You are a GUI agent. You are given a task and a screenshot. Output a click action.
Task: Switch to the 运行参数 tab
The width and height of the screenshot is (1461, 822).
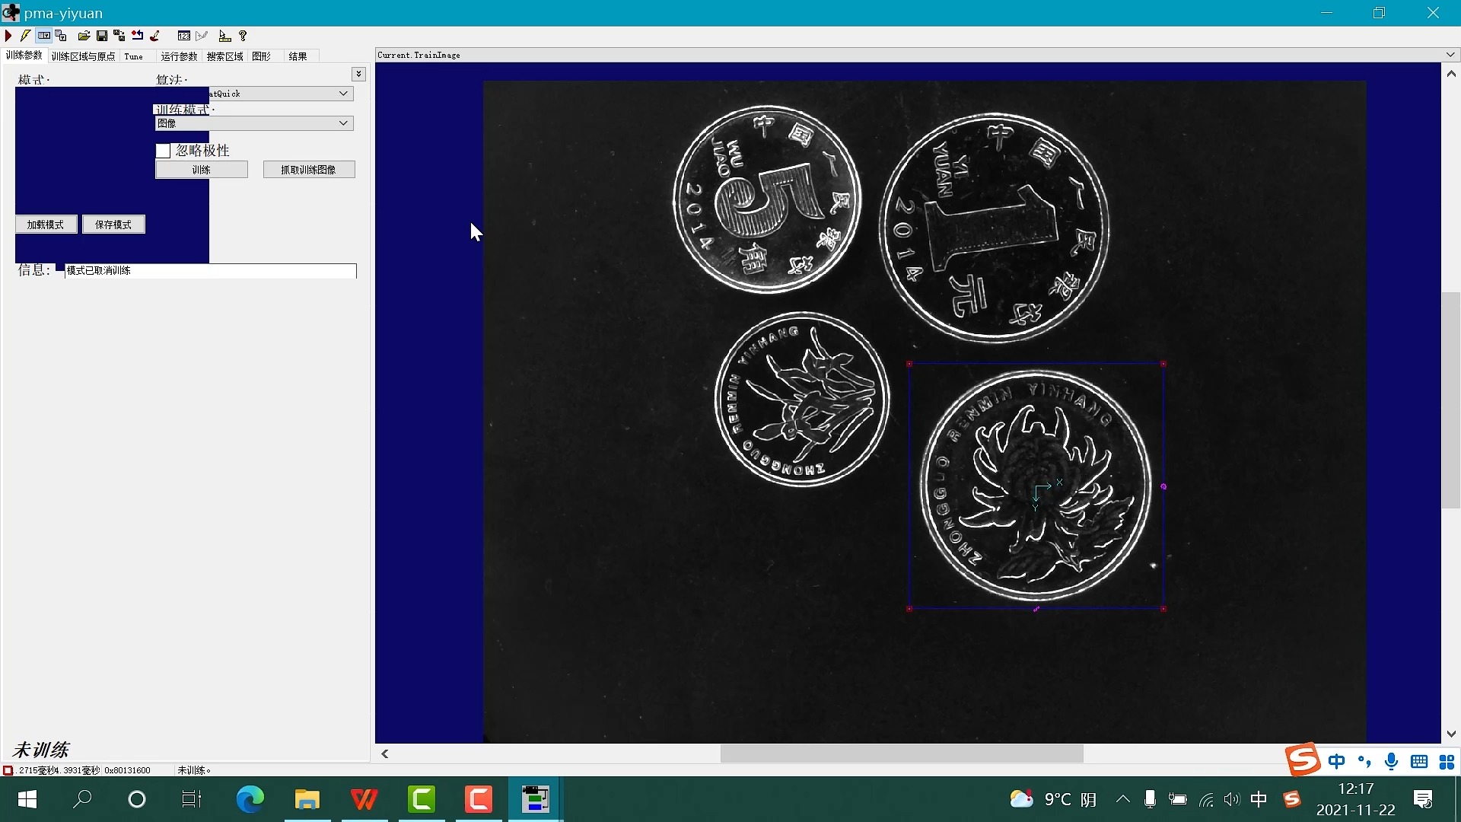tap(179, 56)
